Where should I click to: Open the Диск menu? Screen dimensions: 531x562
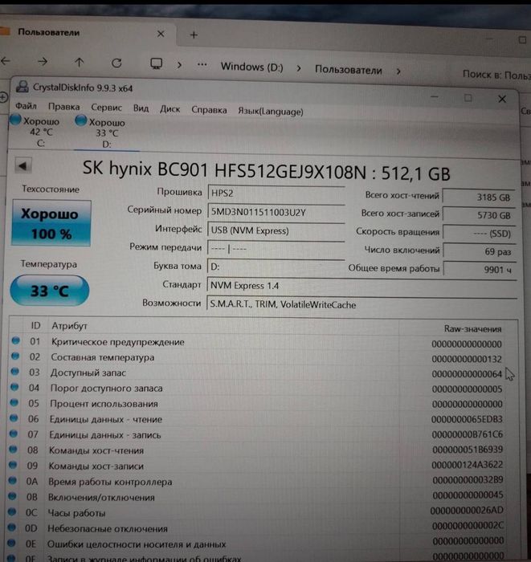coord(170,109)
